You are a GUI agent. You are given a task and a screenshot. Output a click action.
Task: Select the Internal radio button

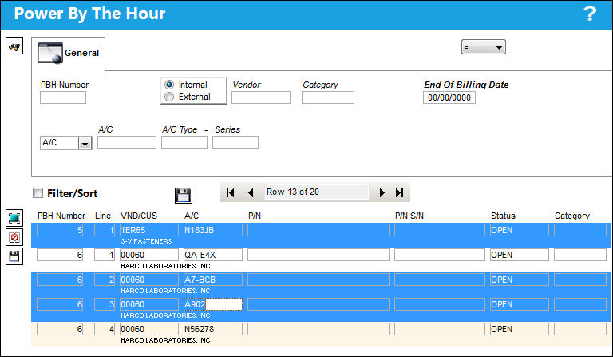pyautogui.click(x=169, y=85)
